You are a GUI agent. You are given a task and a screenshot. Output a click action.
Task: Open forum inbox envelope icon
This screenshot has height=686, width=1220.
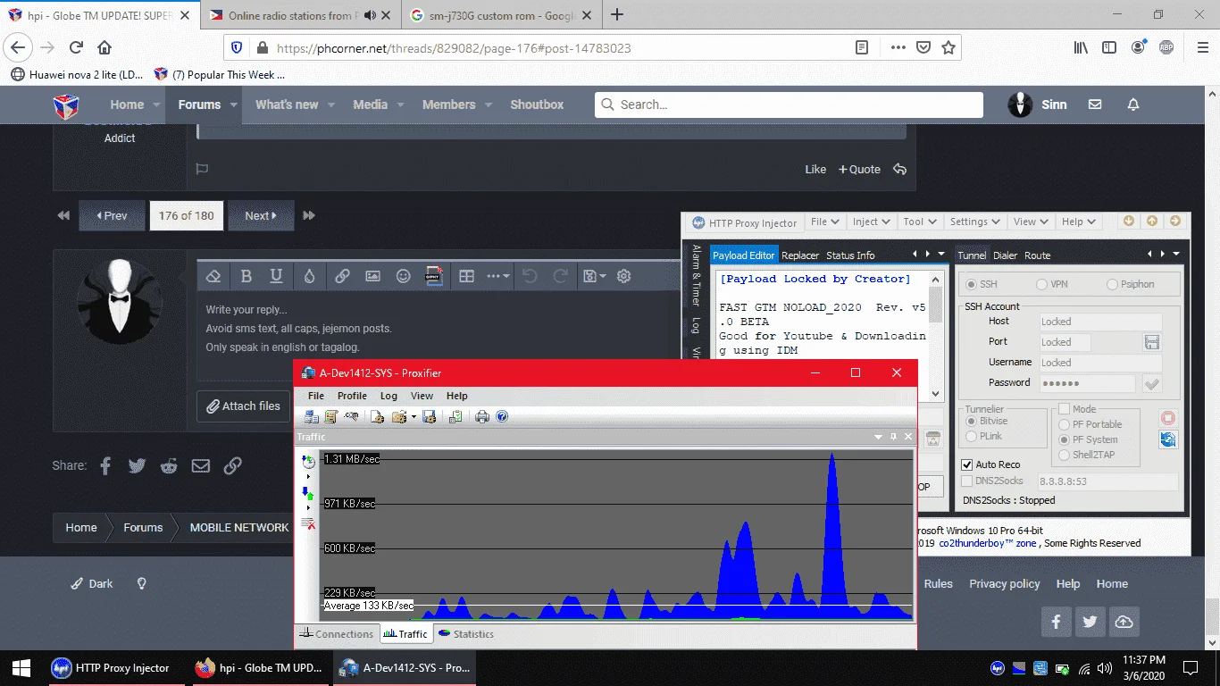pyautogui.click(x=1095, y=105)
